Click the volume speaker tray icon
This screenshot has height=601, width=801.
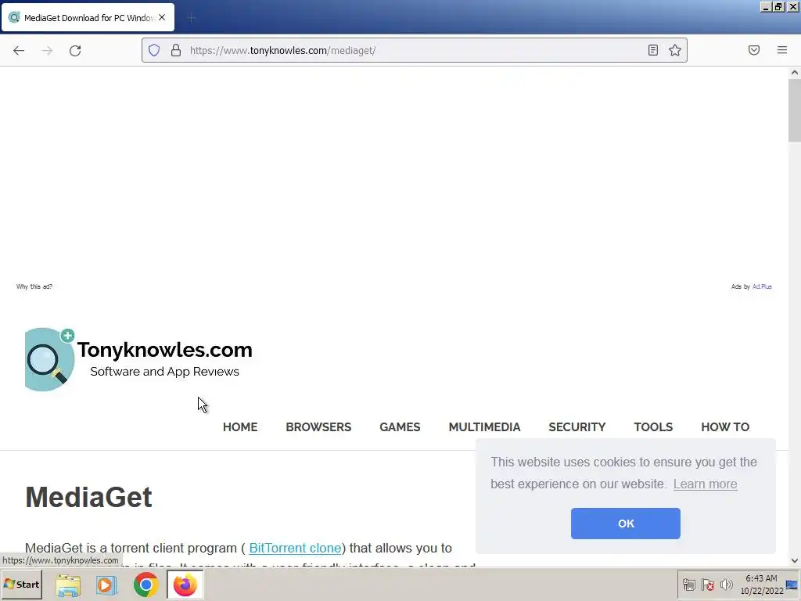[726, 585]
